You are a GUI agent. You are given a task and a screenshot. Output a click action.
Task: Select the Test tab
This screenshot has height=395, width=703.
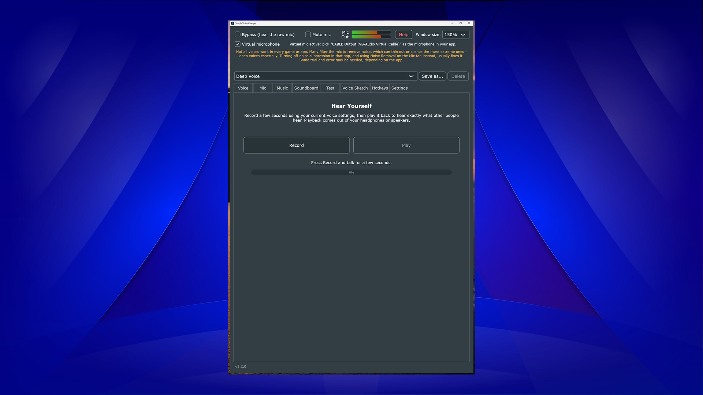coord(330,88)
